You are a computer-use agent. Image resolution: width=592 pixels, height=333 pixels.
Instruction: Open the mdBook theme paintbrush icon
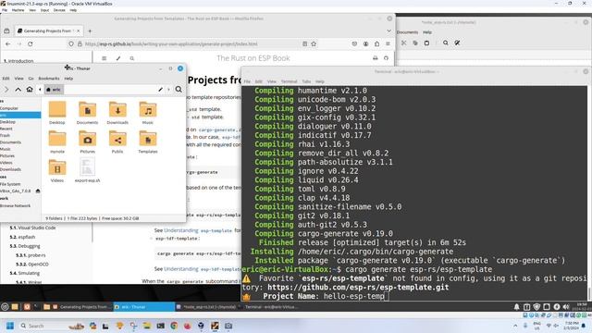[118, 58]
